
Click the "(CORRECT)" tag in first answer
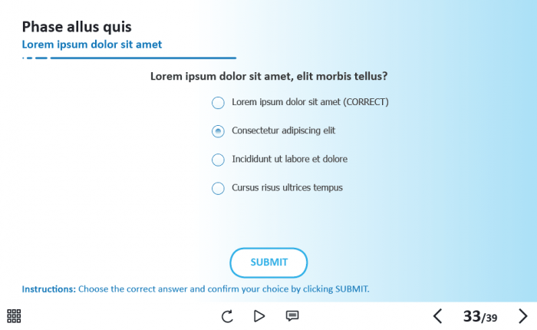point(366,102)
